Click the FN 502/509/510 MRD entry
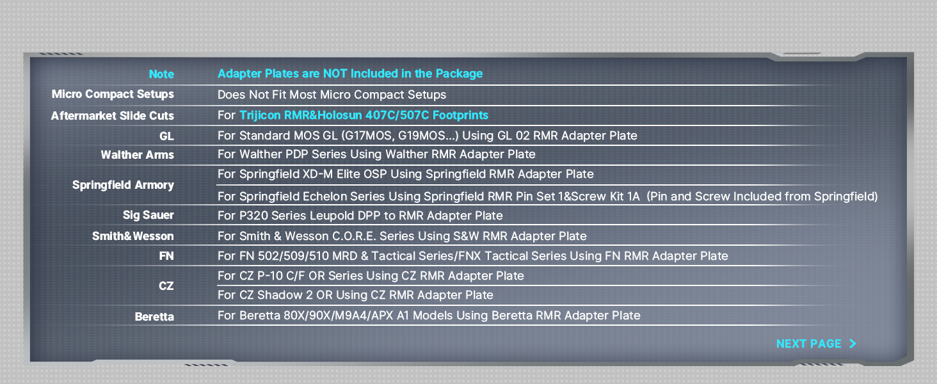 pyautogui.click(x=472, y=256)
